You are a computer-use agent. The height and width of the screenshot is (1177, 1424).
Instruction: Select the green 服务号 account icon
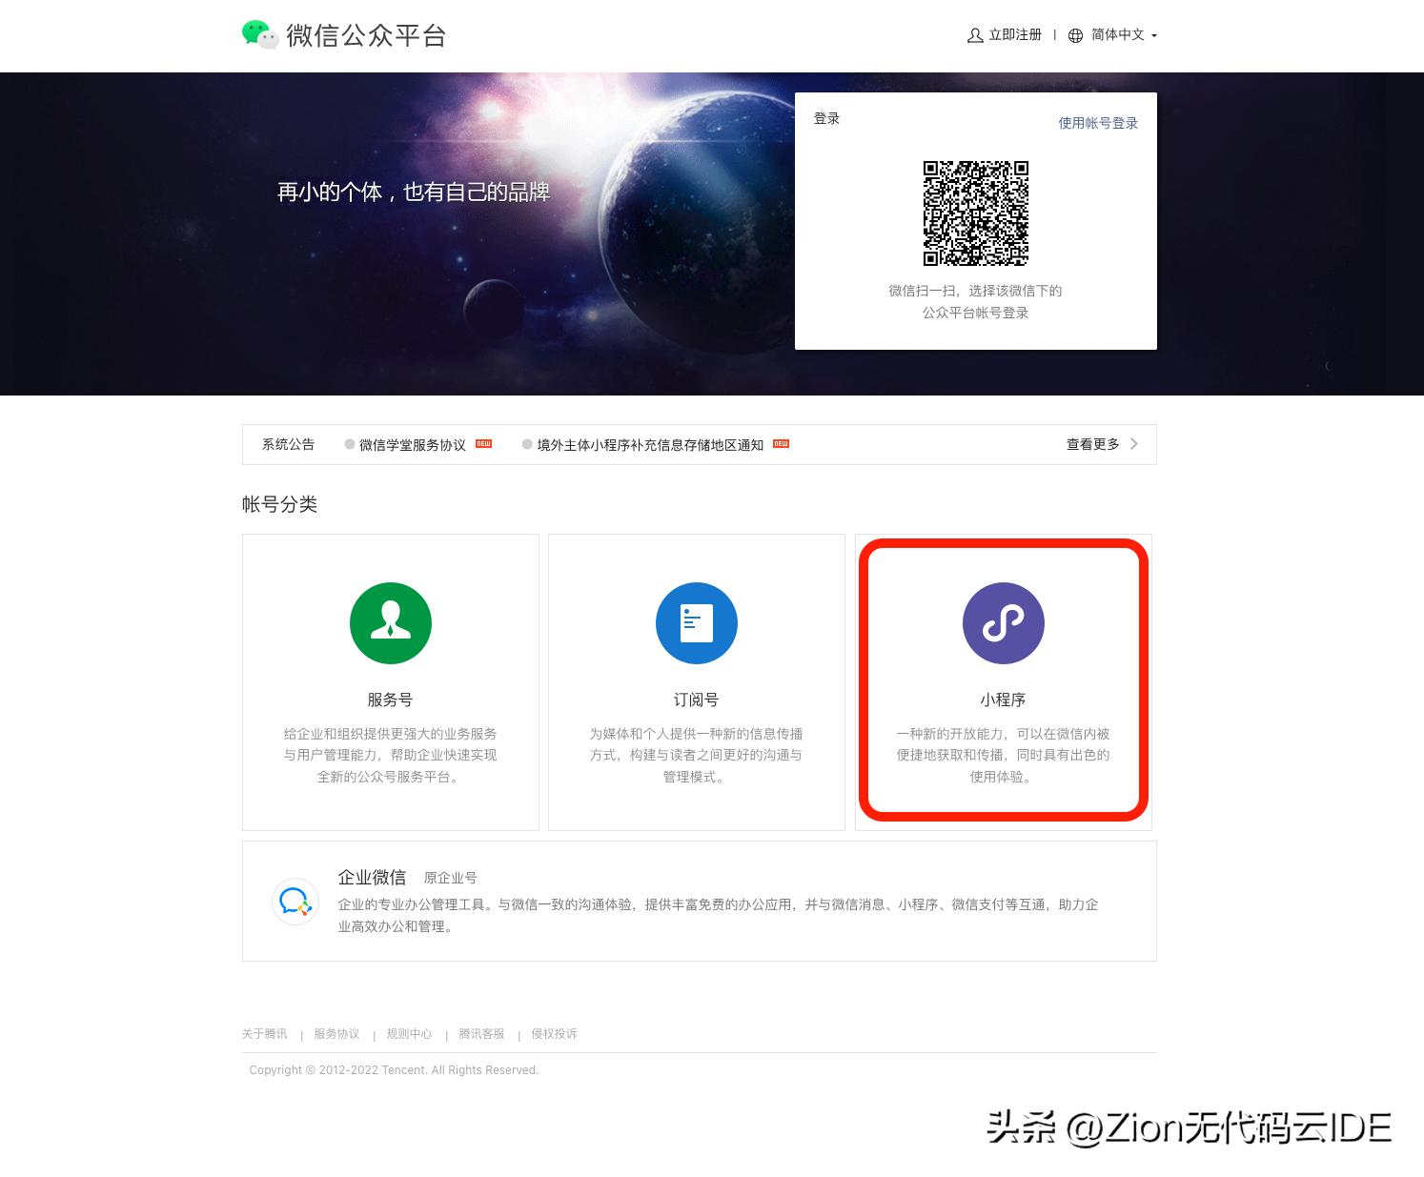click(390, 622)
